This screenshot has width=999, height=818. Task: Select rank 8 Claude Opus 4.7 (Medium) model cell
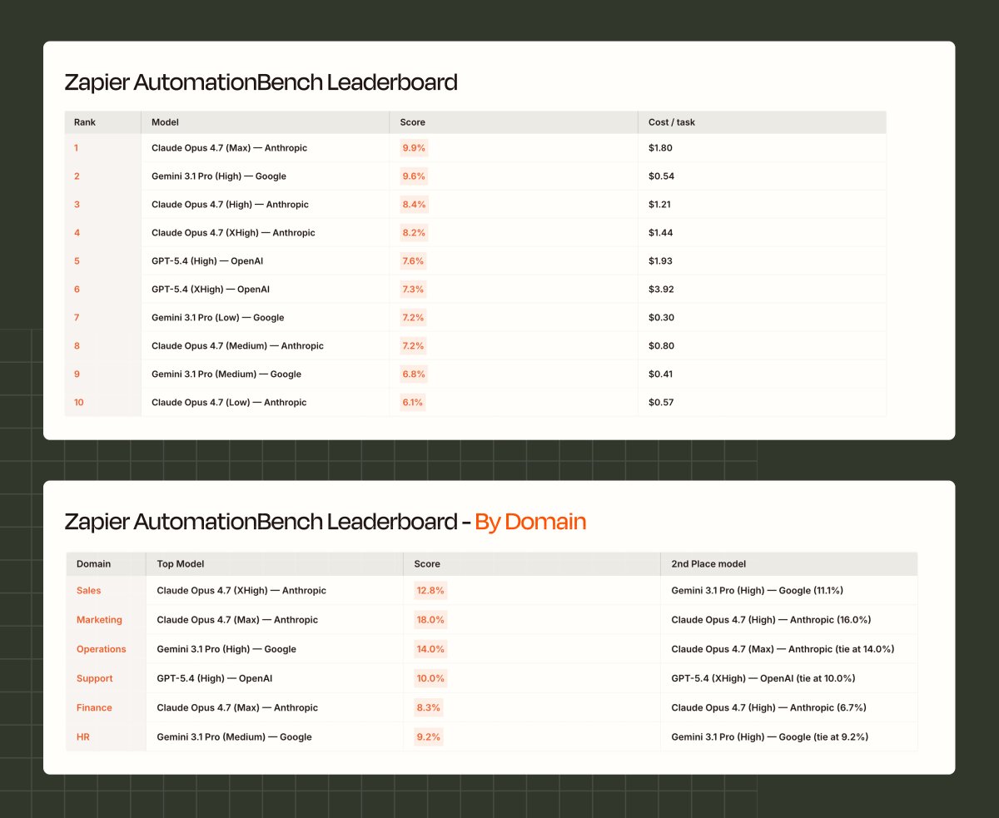[x=265, y=346]
